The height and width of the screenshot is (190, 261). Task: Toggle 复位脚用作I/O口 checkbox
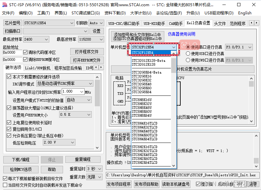click(x=9, y=129)
